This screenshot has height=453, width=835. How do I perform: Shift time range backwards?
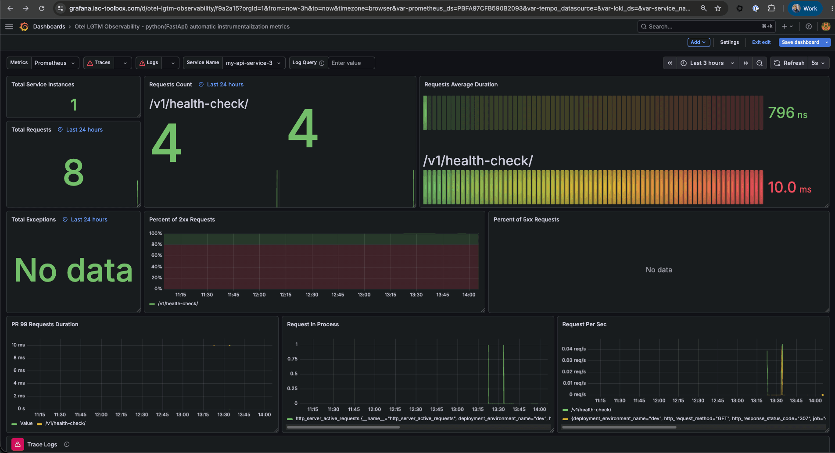coord(670,63)
